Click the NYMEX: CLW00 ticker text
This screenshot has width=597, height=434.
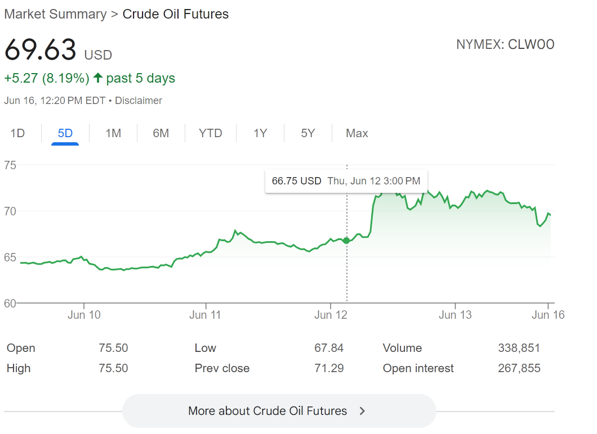tap(505, 44)
